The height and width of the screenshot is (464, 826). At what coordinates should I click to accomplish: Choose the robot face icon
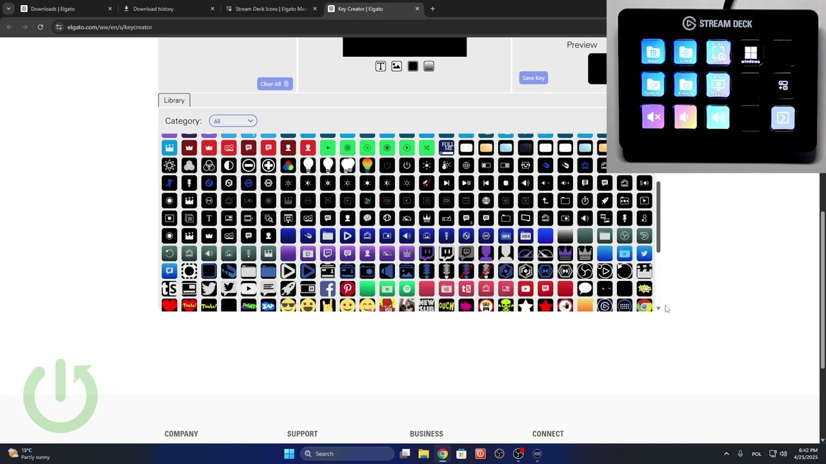click(525, 166)
